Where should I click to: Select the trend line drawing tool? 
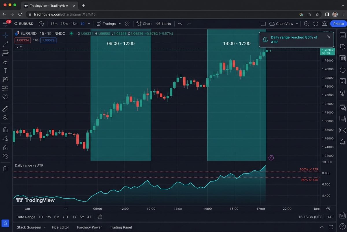pos(5,44)
